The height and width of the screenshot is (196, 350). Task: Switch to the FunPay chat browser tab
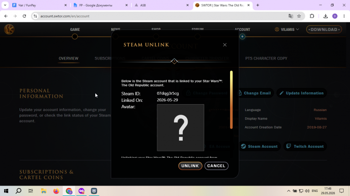(40, 5)
